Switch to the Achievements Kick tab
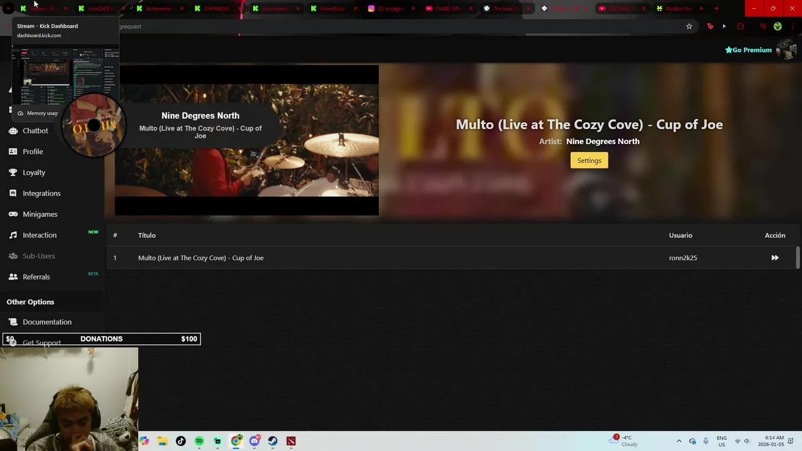This screenshot has height=451, width=802. pyautogui.click(x=160, y=8)
